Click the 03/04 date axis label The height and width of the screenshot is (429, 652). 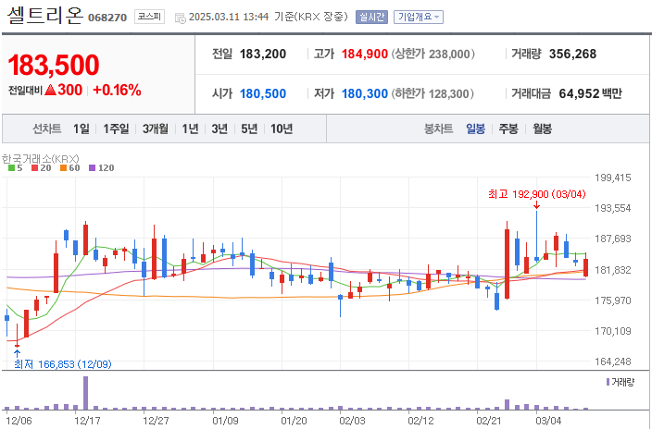pyautogui.click(x=548, y=421)
